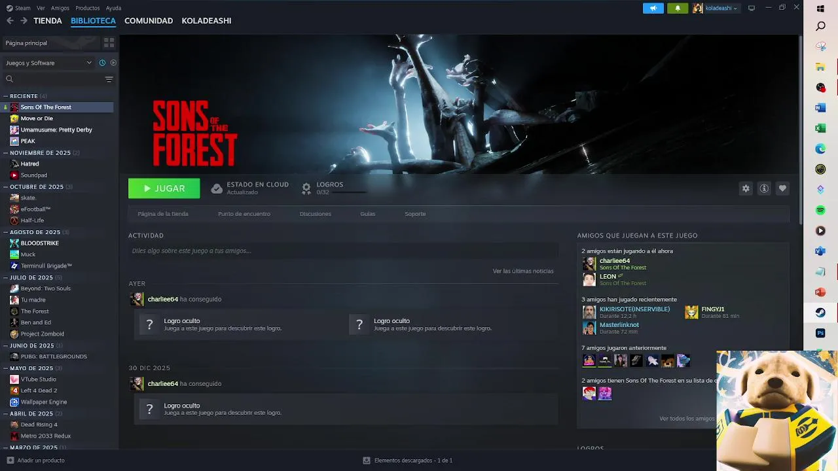The height and width of the screenshot is (471, 838).
Task: Click Ver todos los amigos link
Action: [687, 419]
